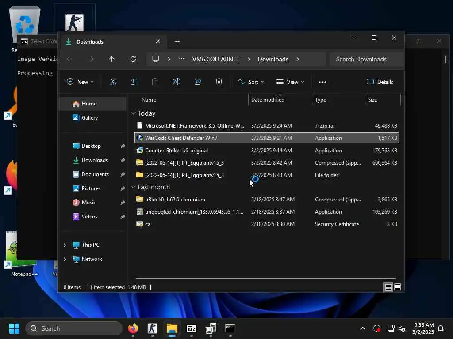Toggle the Details pane button

380,82
